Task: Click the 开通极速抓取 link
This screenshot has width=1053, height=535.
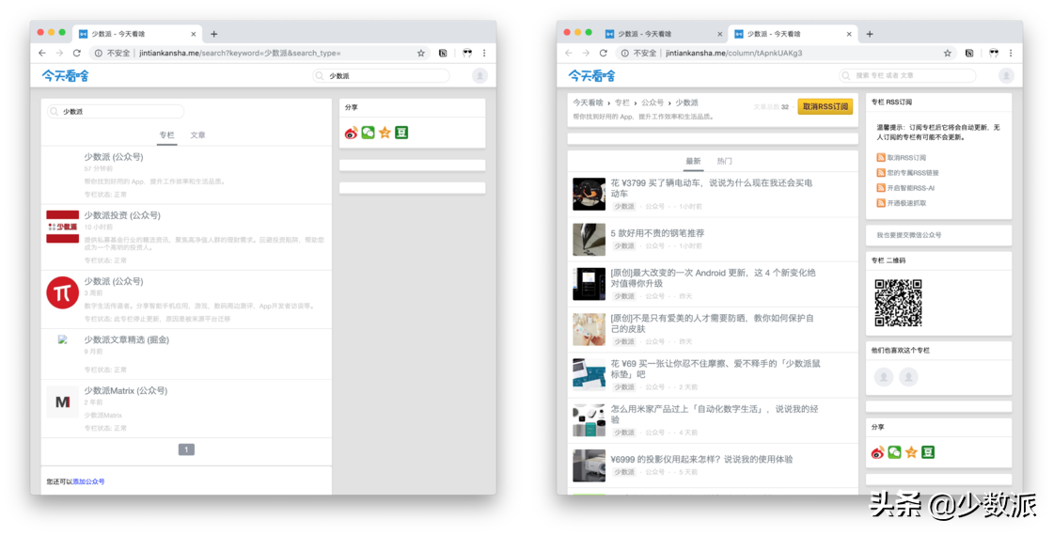Action: coord(906,203)
